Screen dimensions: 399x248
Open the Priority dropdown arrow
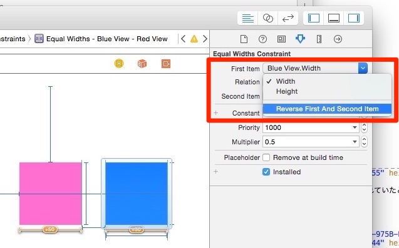[x=355, y=127]
